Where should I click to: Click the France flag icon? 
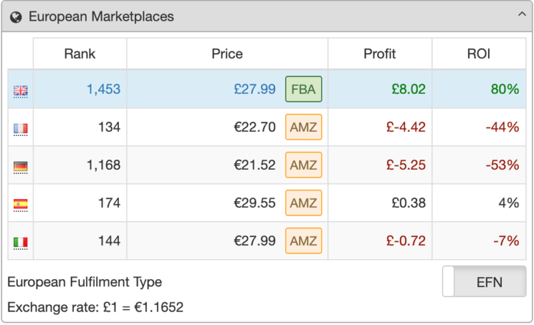click(x=21, y=129)
